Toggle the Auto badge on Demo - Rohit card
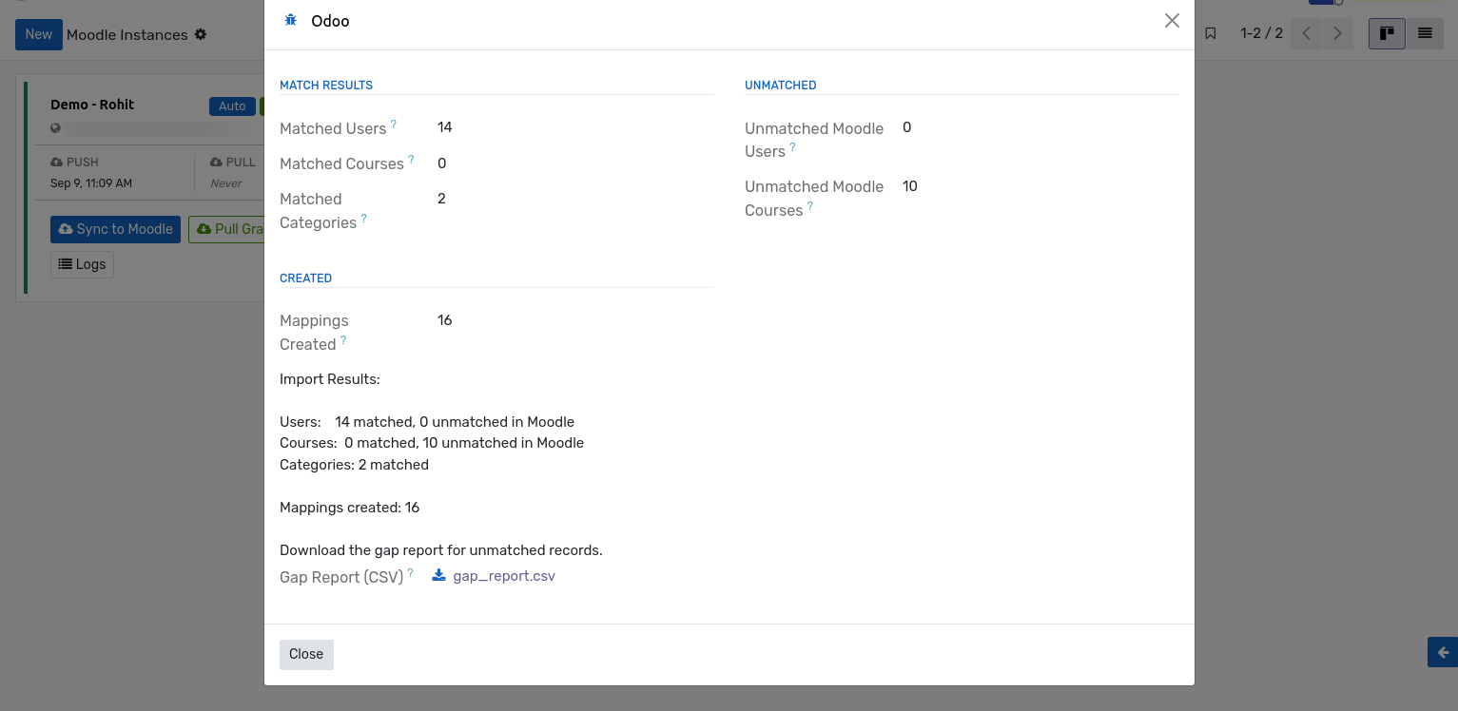 coord(232,106)
